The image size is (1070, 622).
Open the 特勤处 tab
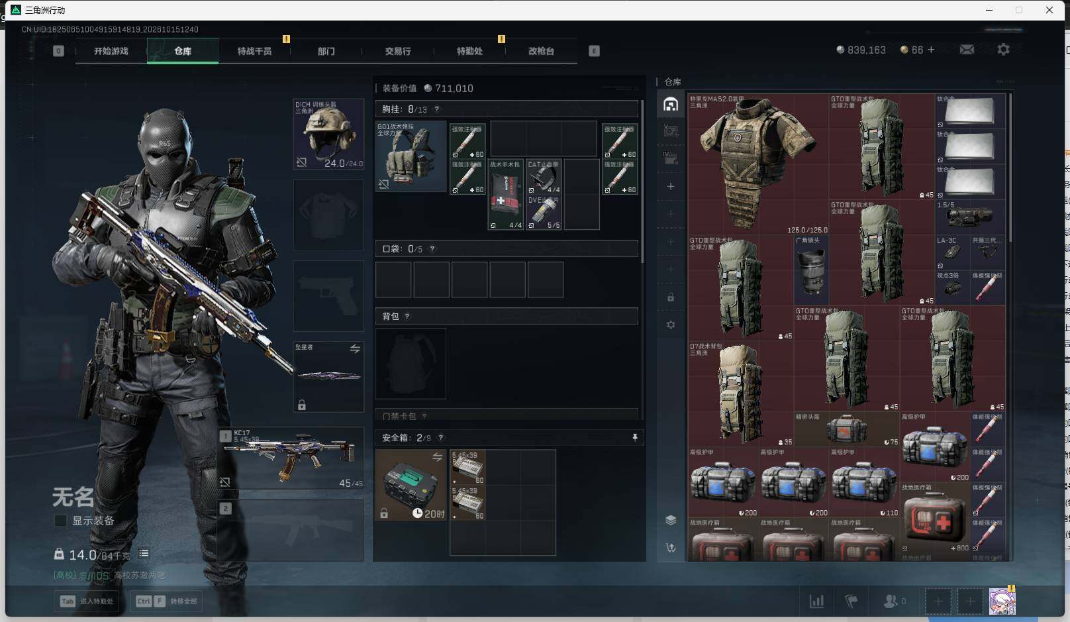click(x=469, y=51)
